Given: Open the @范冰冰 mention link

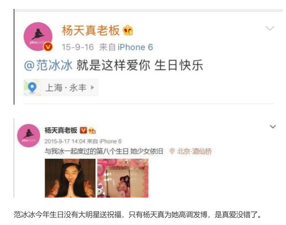Looking at the screenshot, I should (x=48, y=65).
